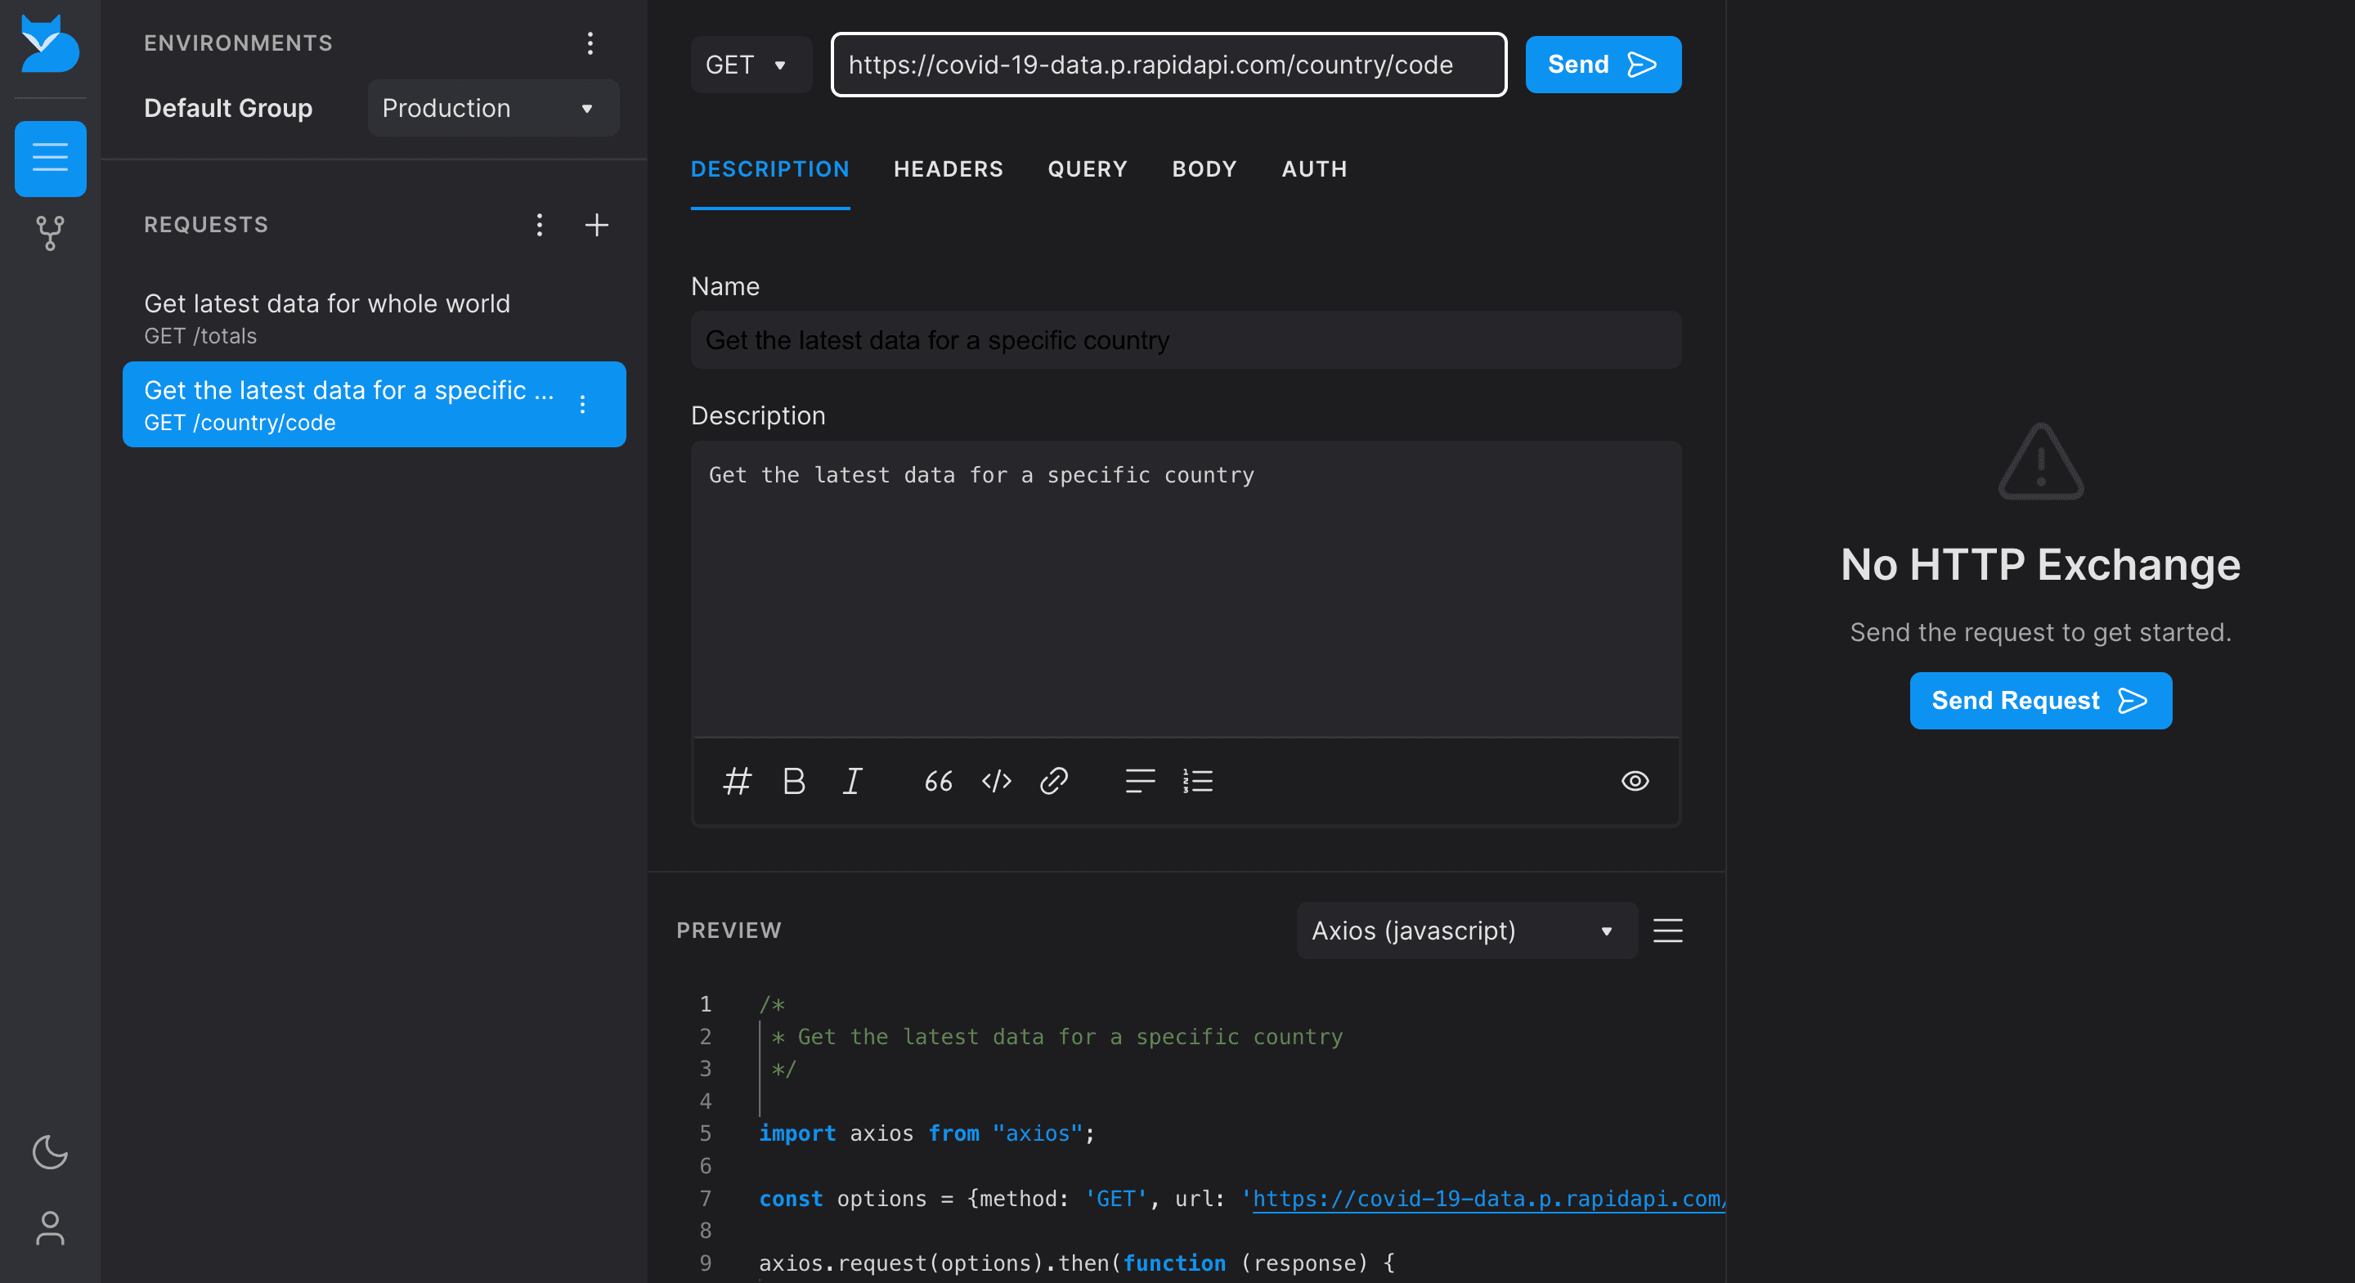Viewport: 2355px width, 1283px height.
Task: Toggle description preview eye icon
Action: [x=1635, y=781]
